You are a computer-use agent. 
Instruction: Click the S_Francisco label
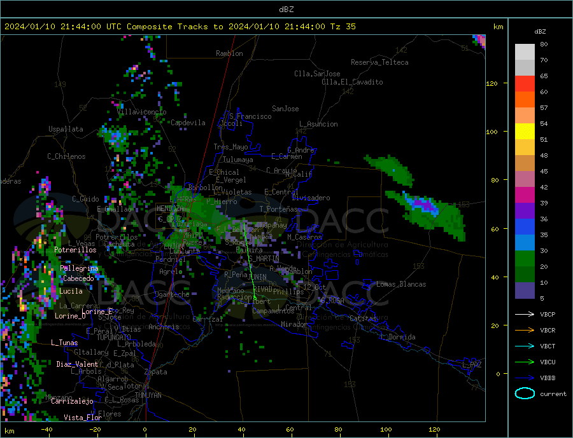point(250,116)
